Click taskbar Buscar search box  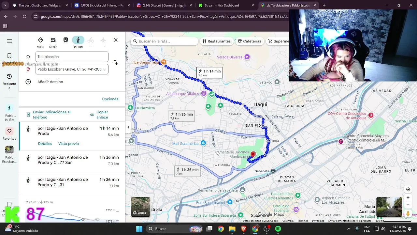pyautogui.click(x=175, y=229)
